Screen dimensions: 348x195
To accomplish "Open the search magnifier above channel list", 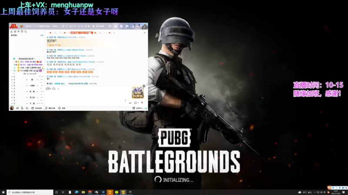I will pyautogui.click(x=26, y=32).
